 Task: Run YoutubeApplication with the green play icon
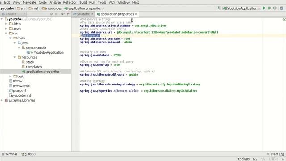tap(264, 8)
